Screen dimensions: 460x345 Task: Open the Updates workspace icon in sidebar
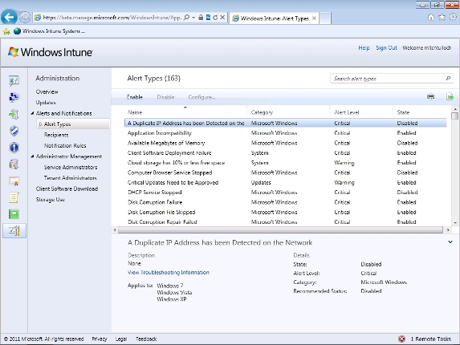tap(14, 114)
